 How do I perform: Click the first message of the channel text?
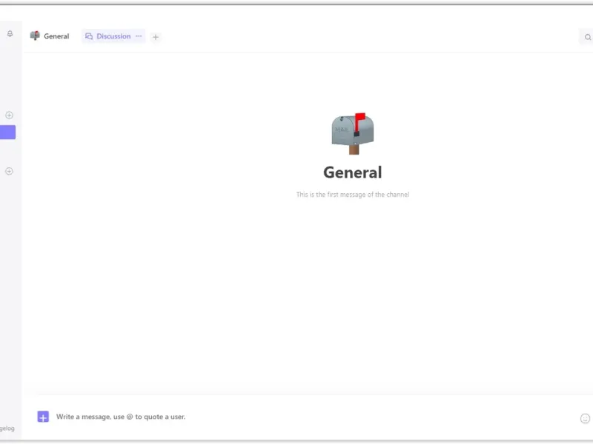click(353, 195)
